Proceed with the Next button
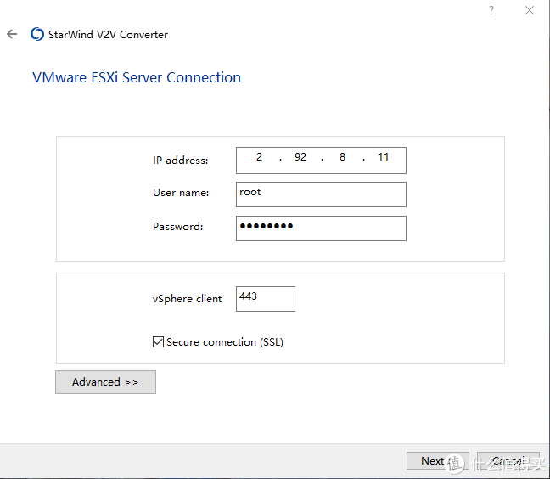The height and width of the screenshot is (479, 550). (438, 461)
